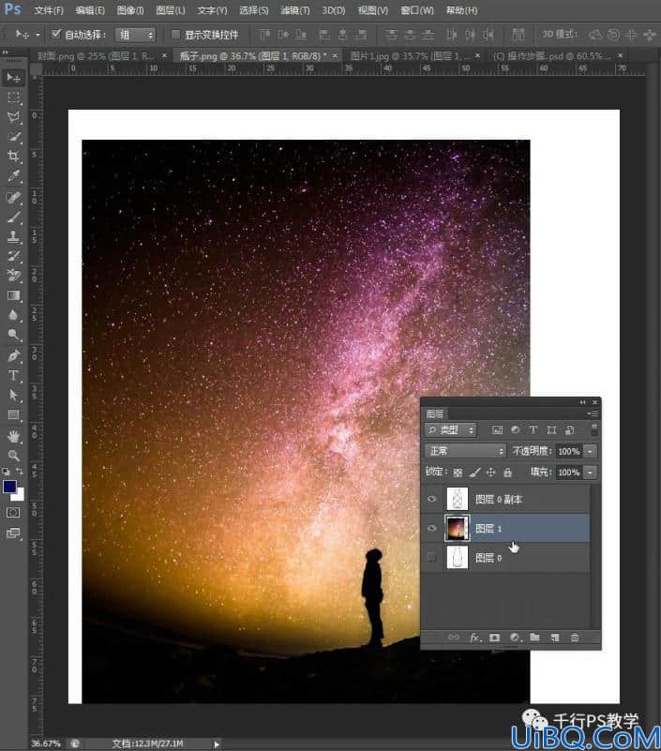Open the 类型 layer filter dropdown

450,429
